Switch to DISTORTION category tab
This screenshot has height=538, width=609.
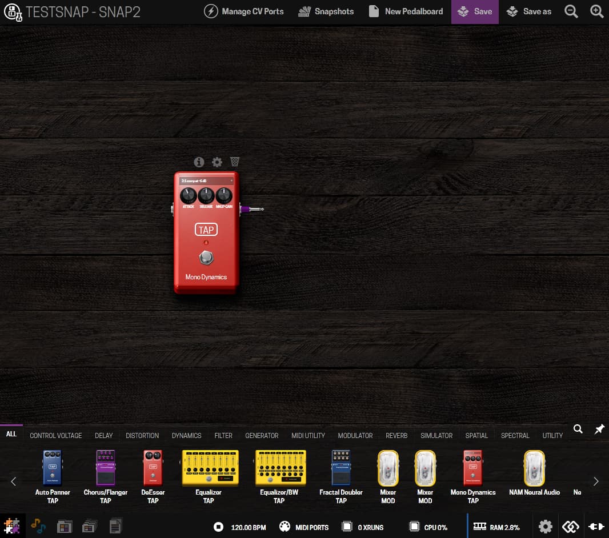tap(142, 436)
